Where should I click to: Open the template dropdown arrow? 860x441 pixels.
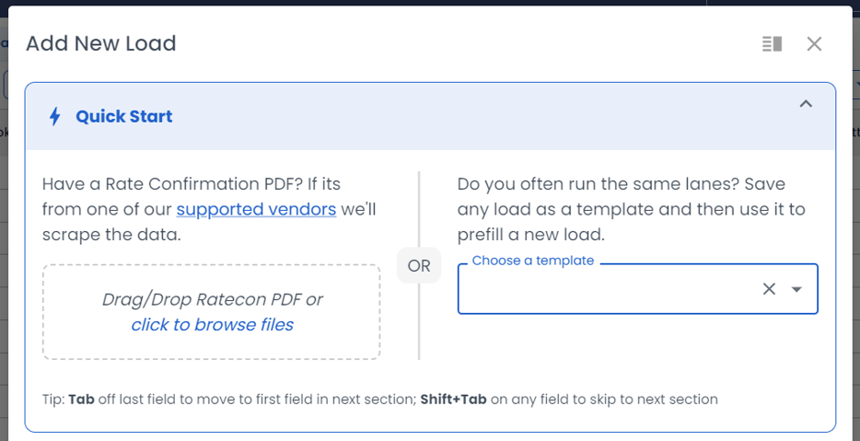797,289
